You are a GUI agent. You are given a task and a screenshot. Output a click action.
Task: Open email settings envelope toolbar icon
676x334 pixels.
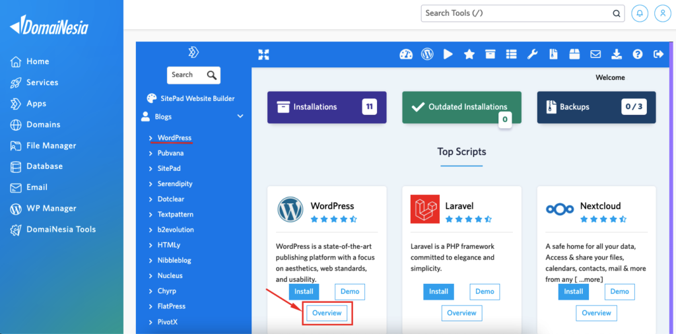coord(595,54)
